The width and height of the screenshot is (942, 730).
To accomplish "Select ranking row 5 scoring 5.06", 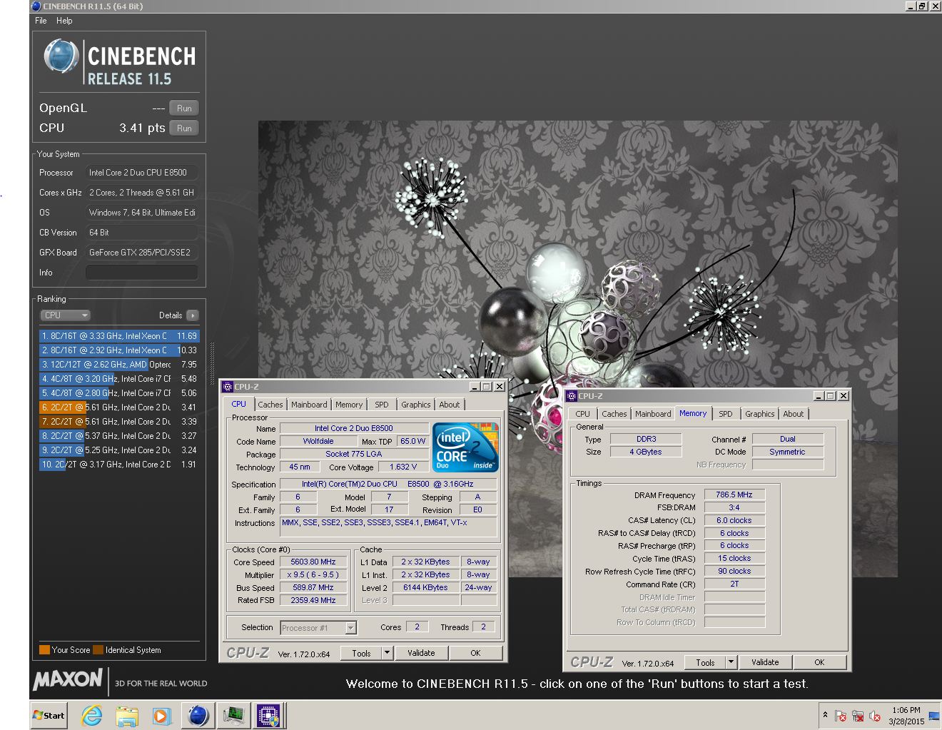I will (x=119, y=393).
